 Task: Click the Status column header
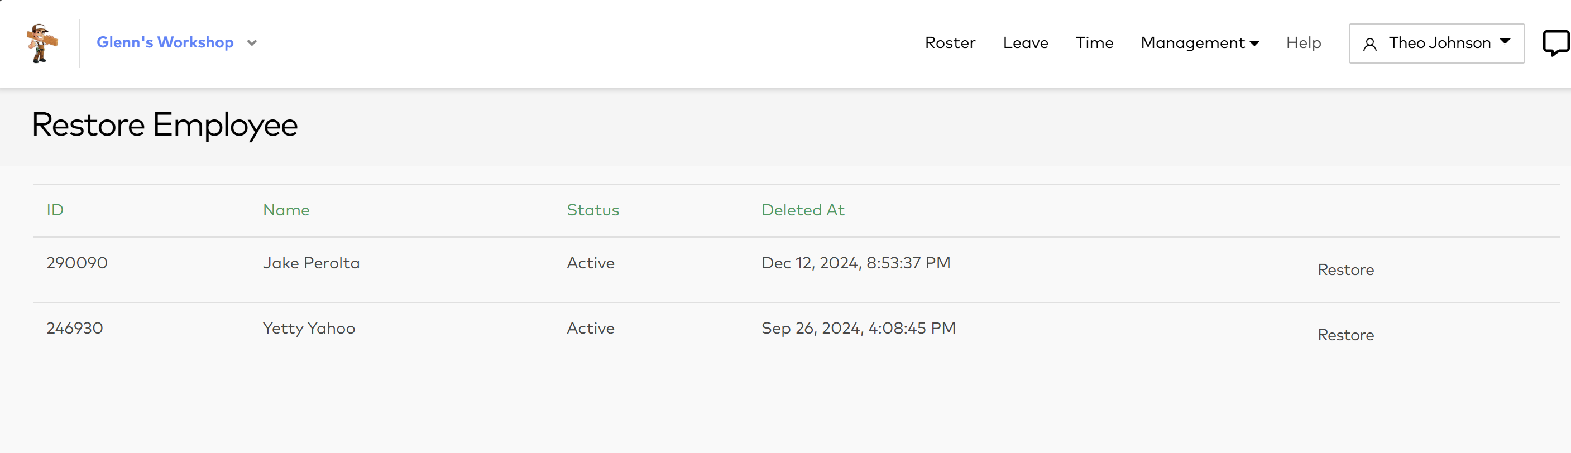tap(593, 210)
